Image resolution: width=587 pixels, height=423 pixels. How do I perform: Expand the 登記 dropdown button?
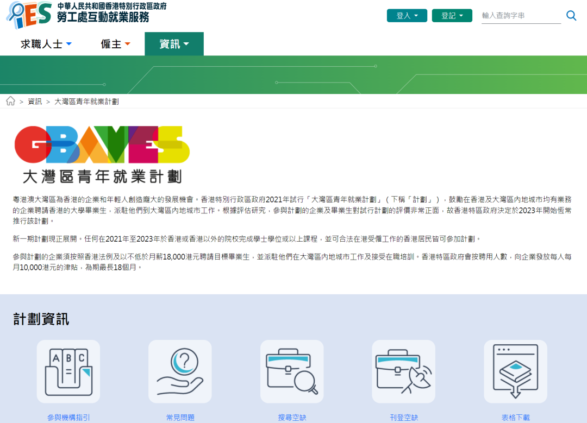pyautogui.click(x=452, y=16)
